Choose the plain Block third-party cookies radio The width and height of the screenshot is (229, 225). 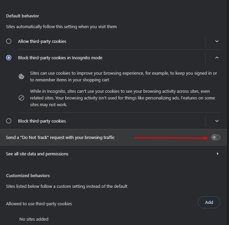[9, 121]
